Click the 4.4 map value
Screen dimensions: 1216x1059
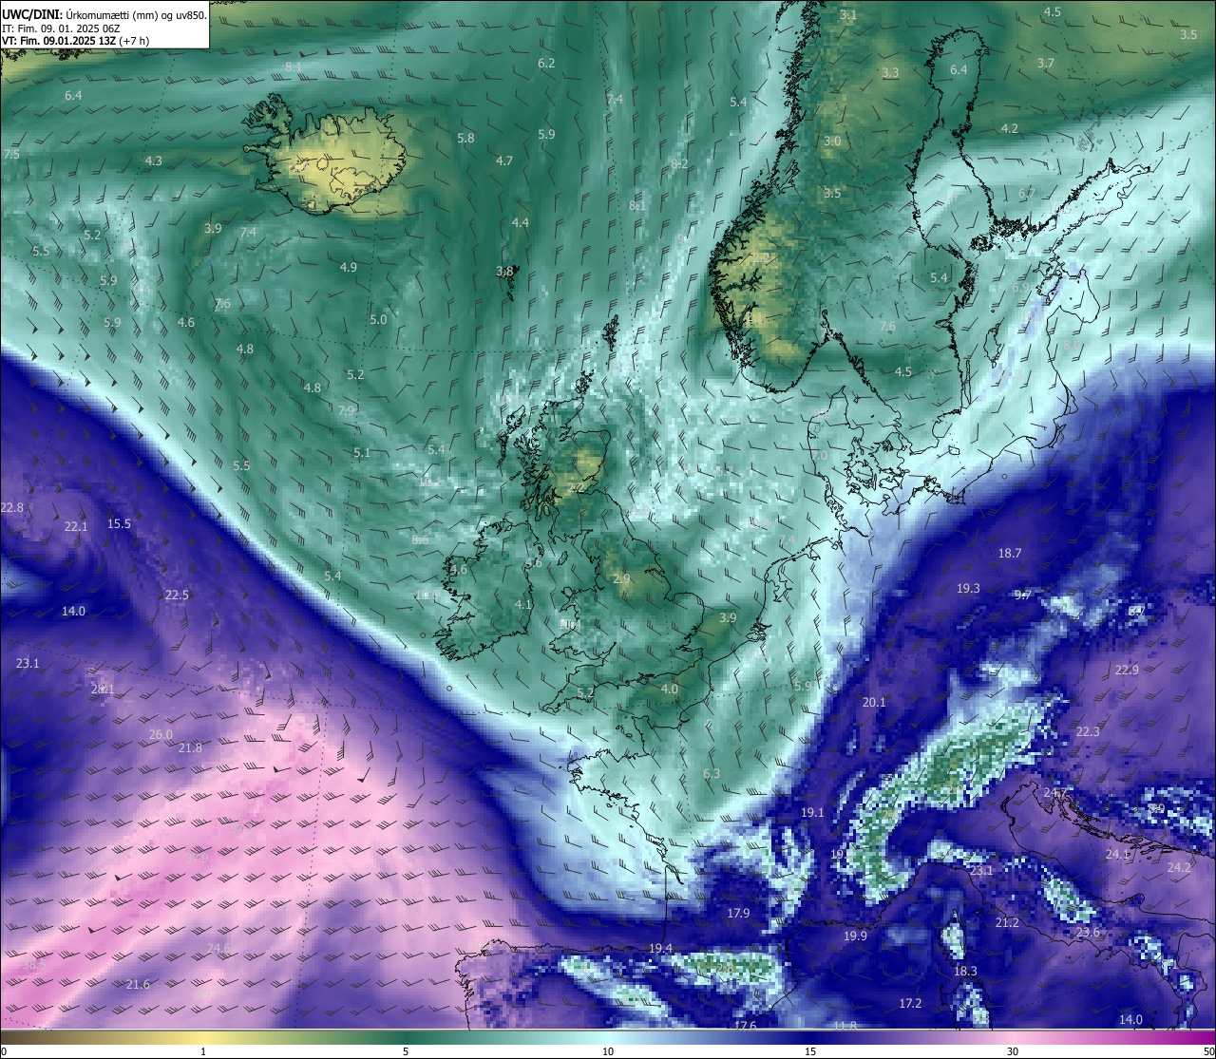pos(521,223)
